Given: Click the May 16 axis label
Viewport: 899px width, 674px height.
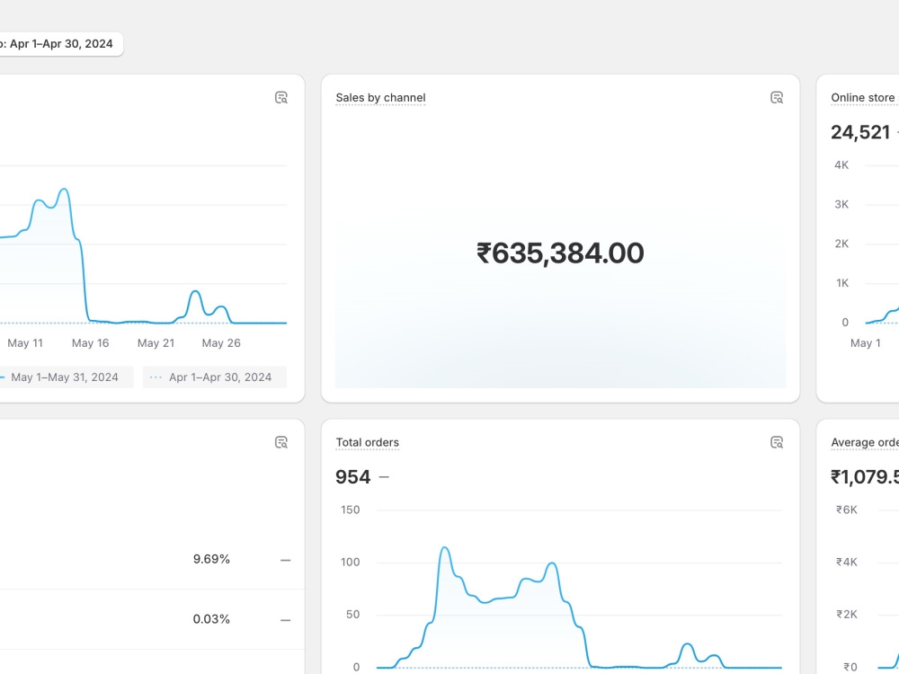Looking at the screenshot, I should pos(91,342).
